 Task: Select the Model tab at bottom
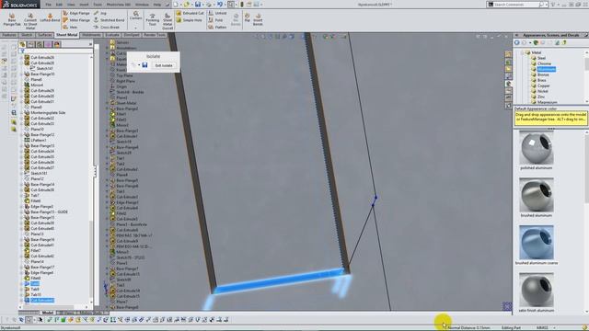tap(48, 313)
